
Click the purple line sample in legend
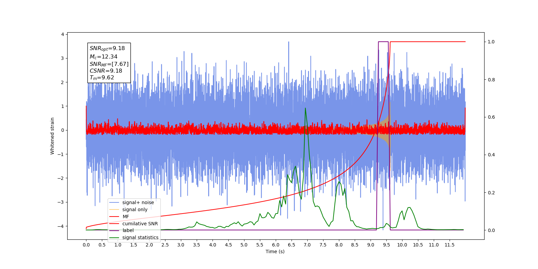tap(114, 230)
